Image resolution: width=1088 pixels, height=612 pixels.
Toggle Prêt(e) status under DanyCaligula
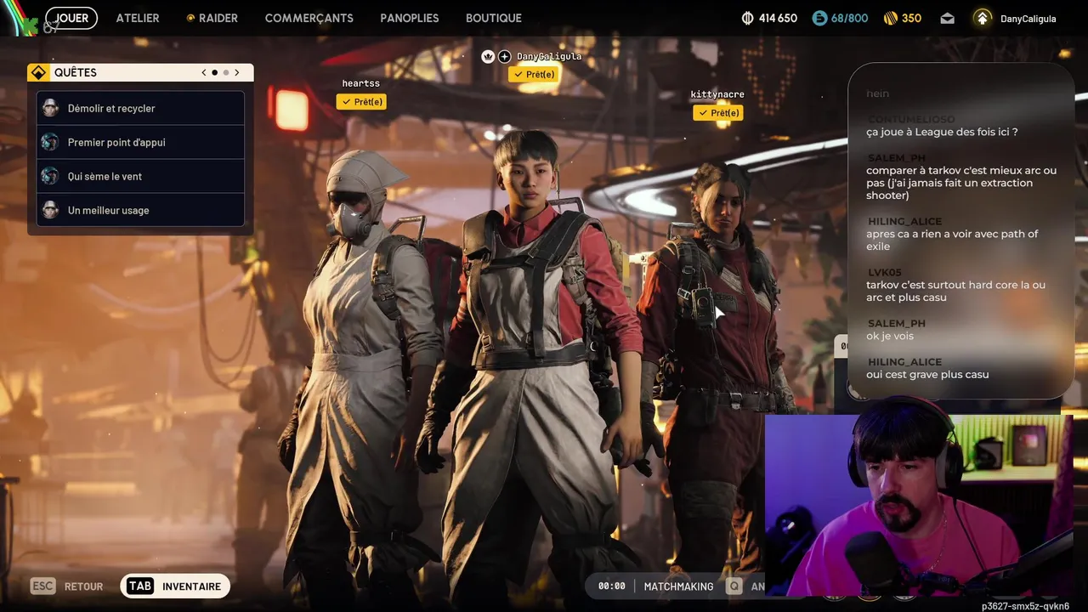[x=533, y=75]
